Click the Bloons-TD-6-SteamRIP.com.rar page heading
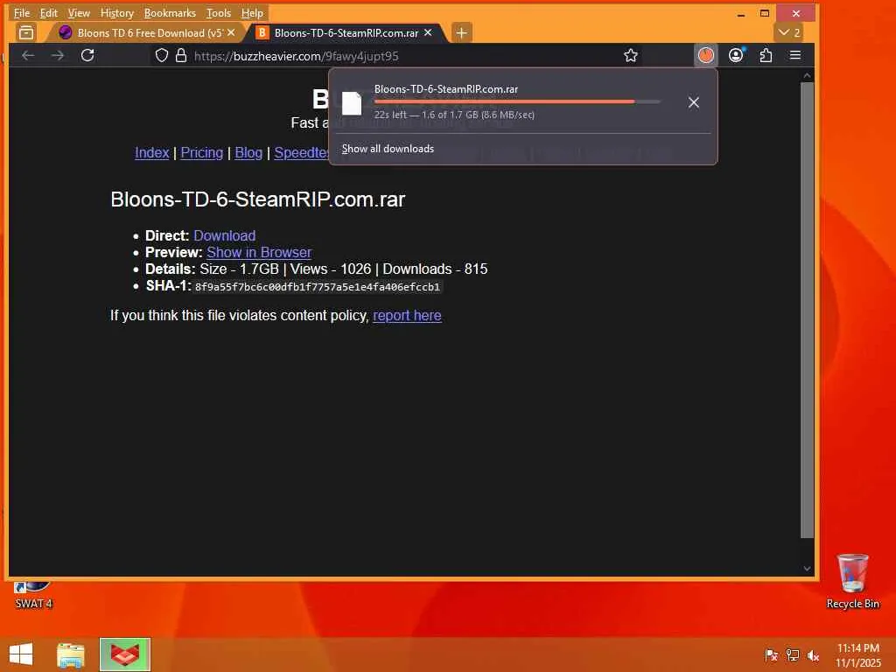Viewport: 896px width, 672px height. click(258, 199)
